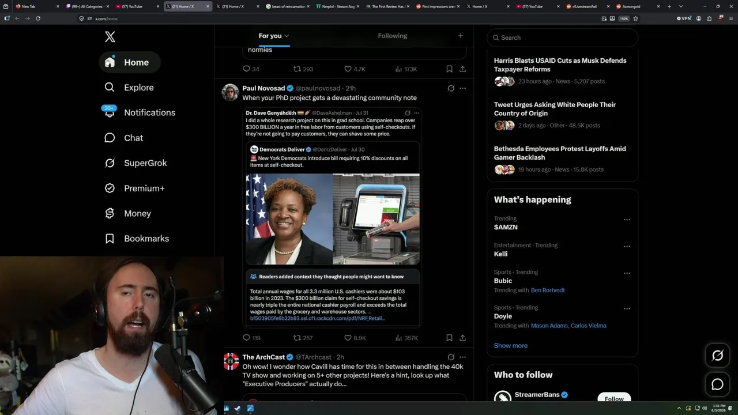Switch to the beast of reincarnation tab
Image resolution: width=738 pixels, height=415 pixels.
287,6
